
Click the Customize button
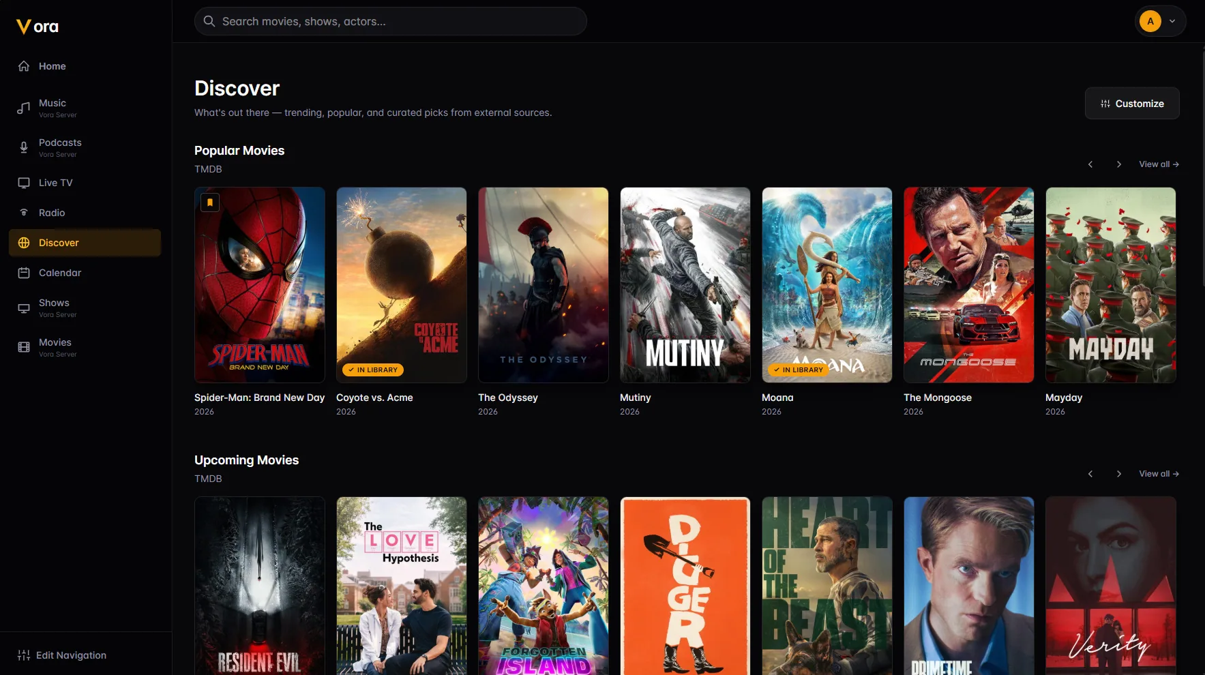click(x=1132, y=104)
